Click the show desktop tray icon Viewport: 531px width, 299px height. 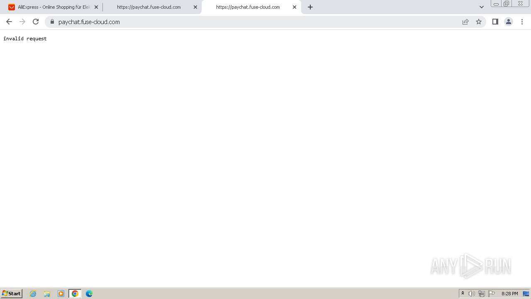[526, 294]
